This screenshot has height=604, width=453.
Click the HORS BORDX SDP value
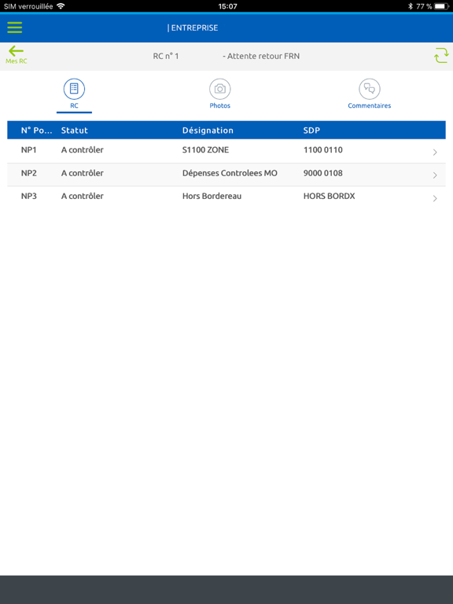click(x=329, y=196)
